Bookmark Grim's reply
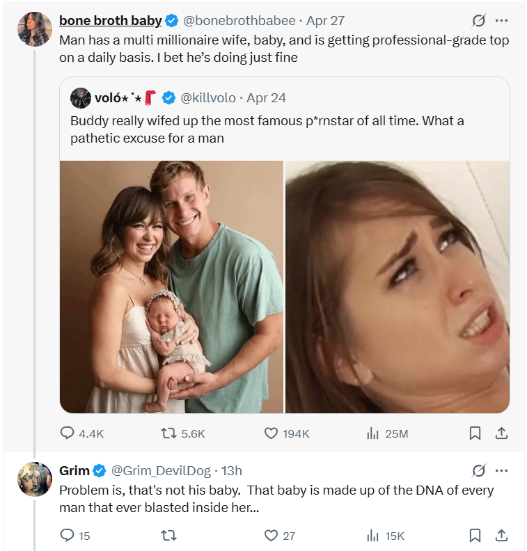 (475, 536)
